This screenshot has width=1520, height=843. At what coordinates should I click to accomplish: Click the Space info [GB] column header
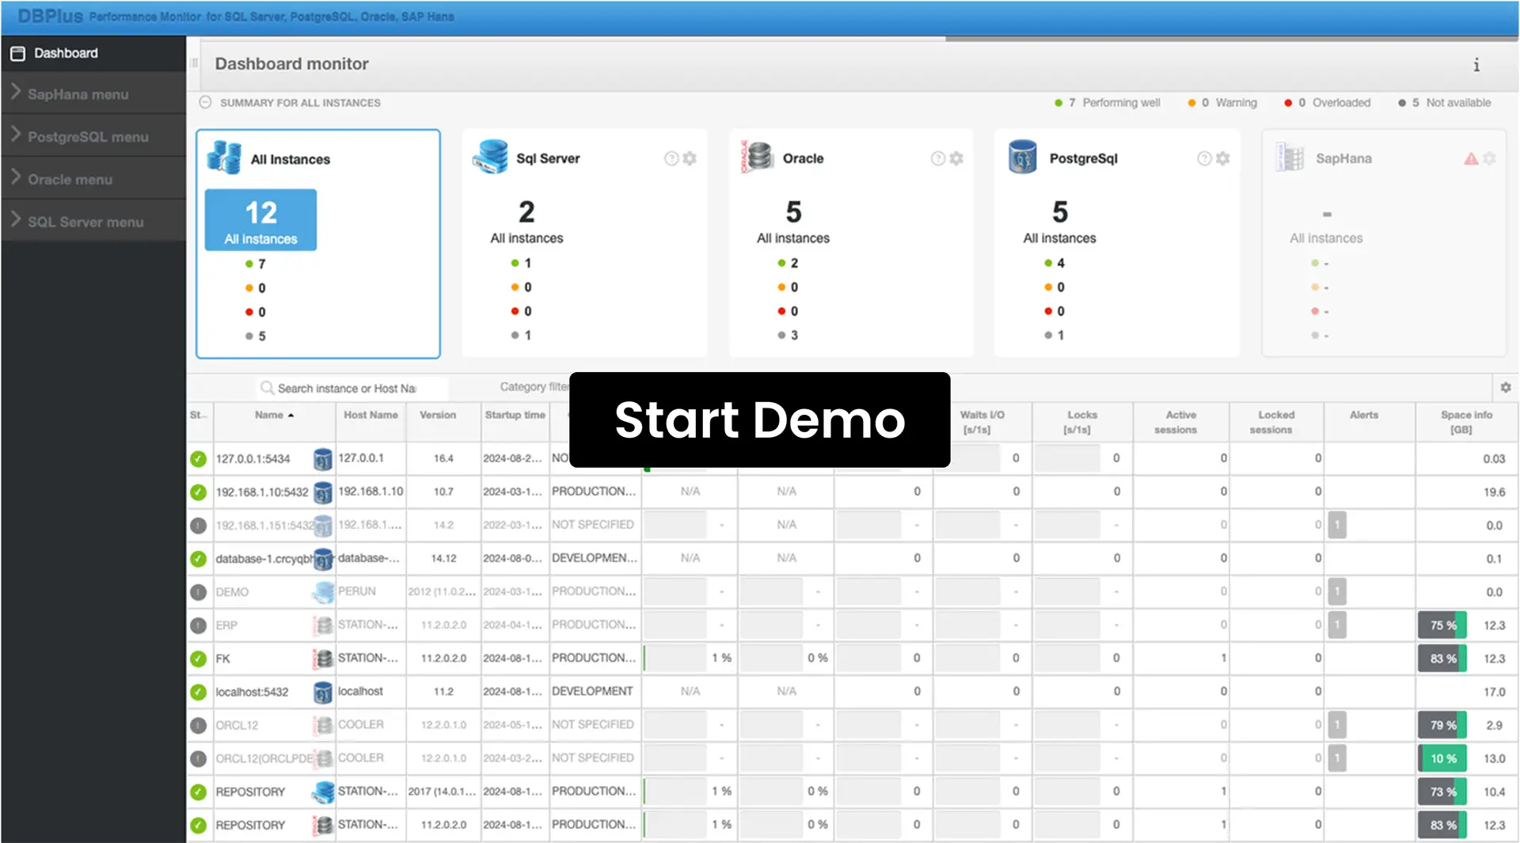tap(1466, 423)
